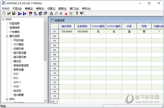This screenshot has height=108, width=164.
Task: Select 紧急告警信息 tree item
Action: [21, 65]
